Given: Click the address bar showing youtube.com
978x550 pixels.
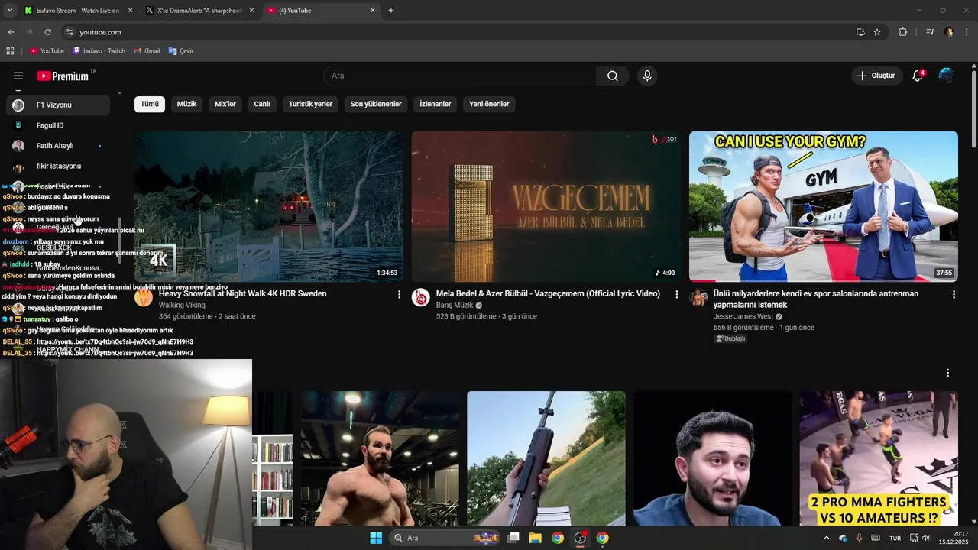Looking at the screenshot, I should (x=458, y=32).
